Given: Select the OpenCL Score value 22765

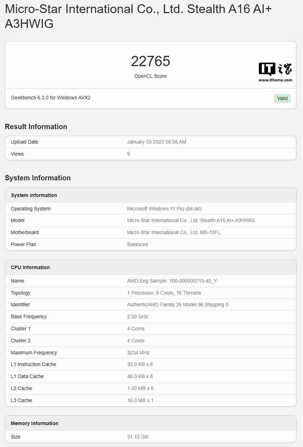Looking at the screenshot, I should [151, 61].
